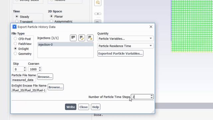Click the EnSight Encase File Name field
The height and width of the screenshot is (120, 213).
29,90
